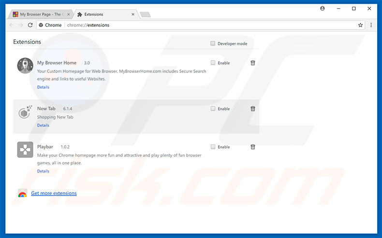Open a new tab button
This screenshot has width=382, height=238.
(146, 14)
